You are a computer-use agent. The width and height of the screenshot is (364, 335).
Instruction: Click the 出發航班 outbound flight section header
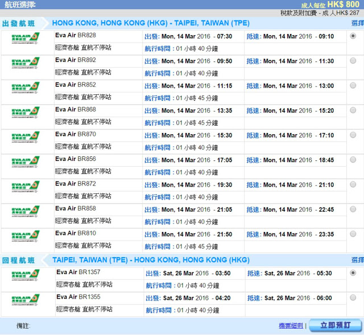(x=19, y=23)
